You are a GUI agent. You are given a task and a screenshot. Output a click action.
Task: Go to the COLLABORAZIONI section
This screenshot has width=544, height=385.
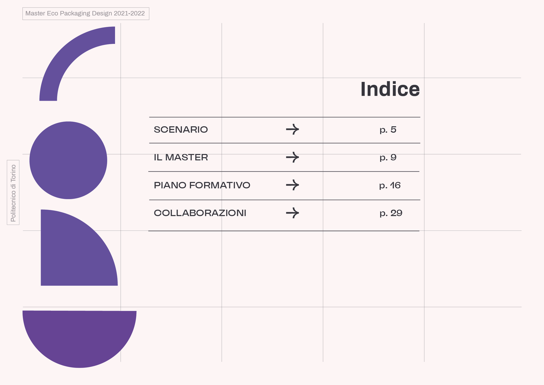pos(200,213)
